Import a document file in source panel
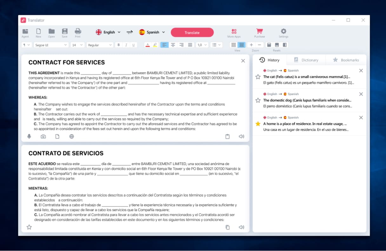This screenshot has width=386, height=251. [x=57, y=136]
